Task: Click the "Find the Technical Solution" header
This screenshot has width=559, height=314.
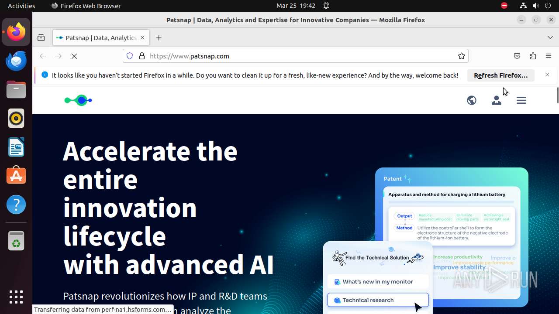Action: (x=377, y=258)
